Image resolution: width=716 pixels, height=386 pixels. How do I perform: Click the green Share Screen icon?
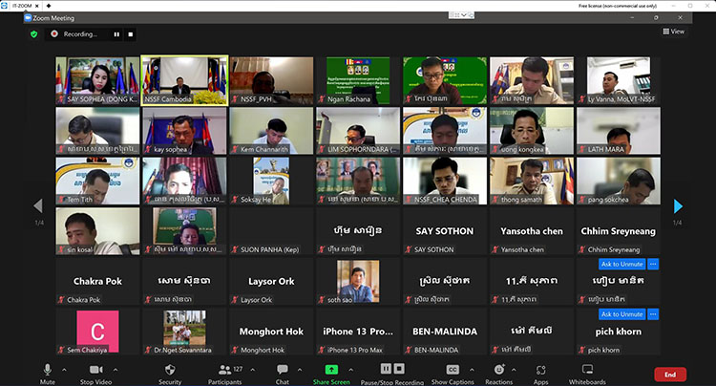[x=331, y=370]
